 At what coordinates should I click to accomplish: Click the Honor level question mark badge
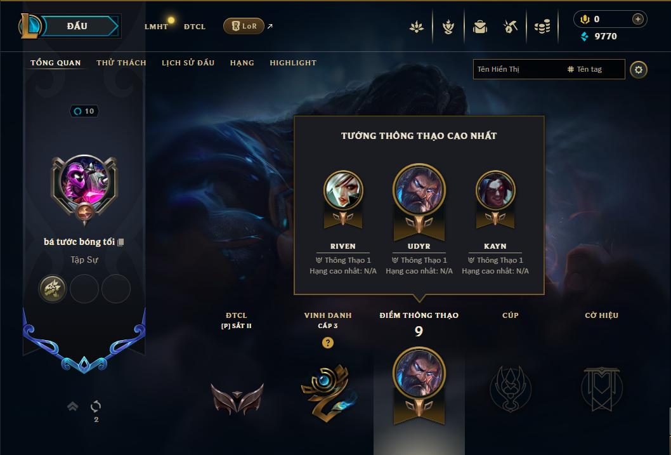[x=327, y=343]
